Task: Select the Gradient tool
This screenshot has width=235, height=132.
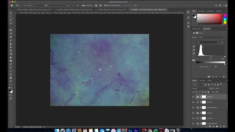Action: coord(11,54)
